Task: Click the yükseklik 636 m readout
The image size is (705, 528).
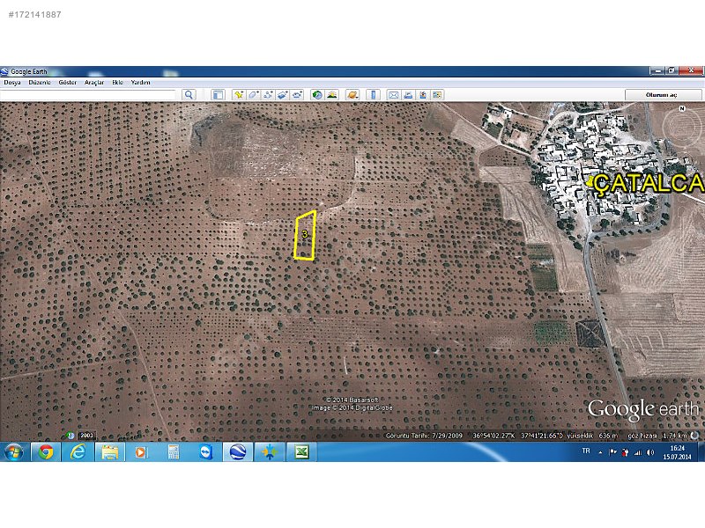Action: pos(592,436)
